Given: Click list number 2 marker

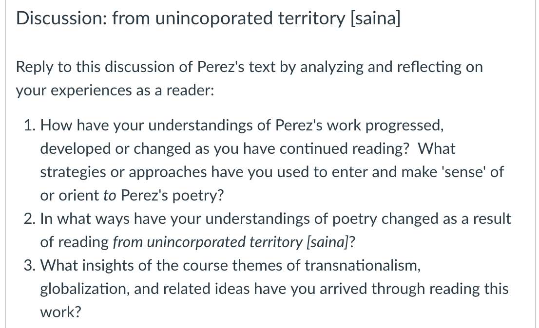Looking at the screenshot, I should coord(30,219).
